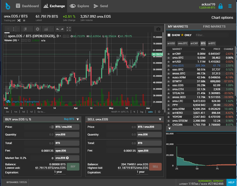Click buy price calculator icon
The height and width of the screenshot is (186, 237).
point(53,127)
